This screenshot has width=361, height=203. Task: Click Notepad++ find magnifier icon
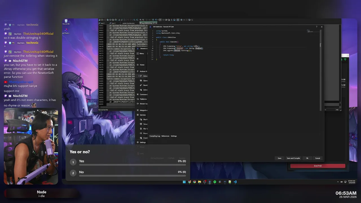(x=134, y=20)
